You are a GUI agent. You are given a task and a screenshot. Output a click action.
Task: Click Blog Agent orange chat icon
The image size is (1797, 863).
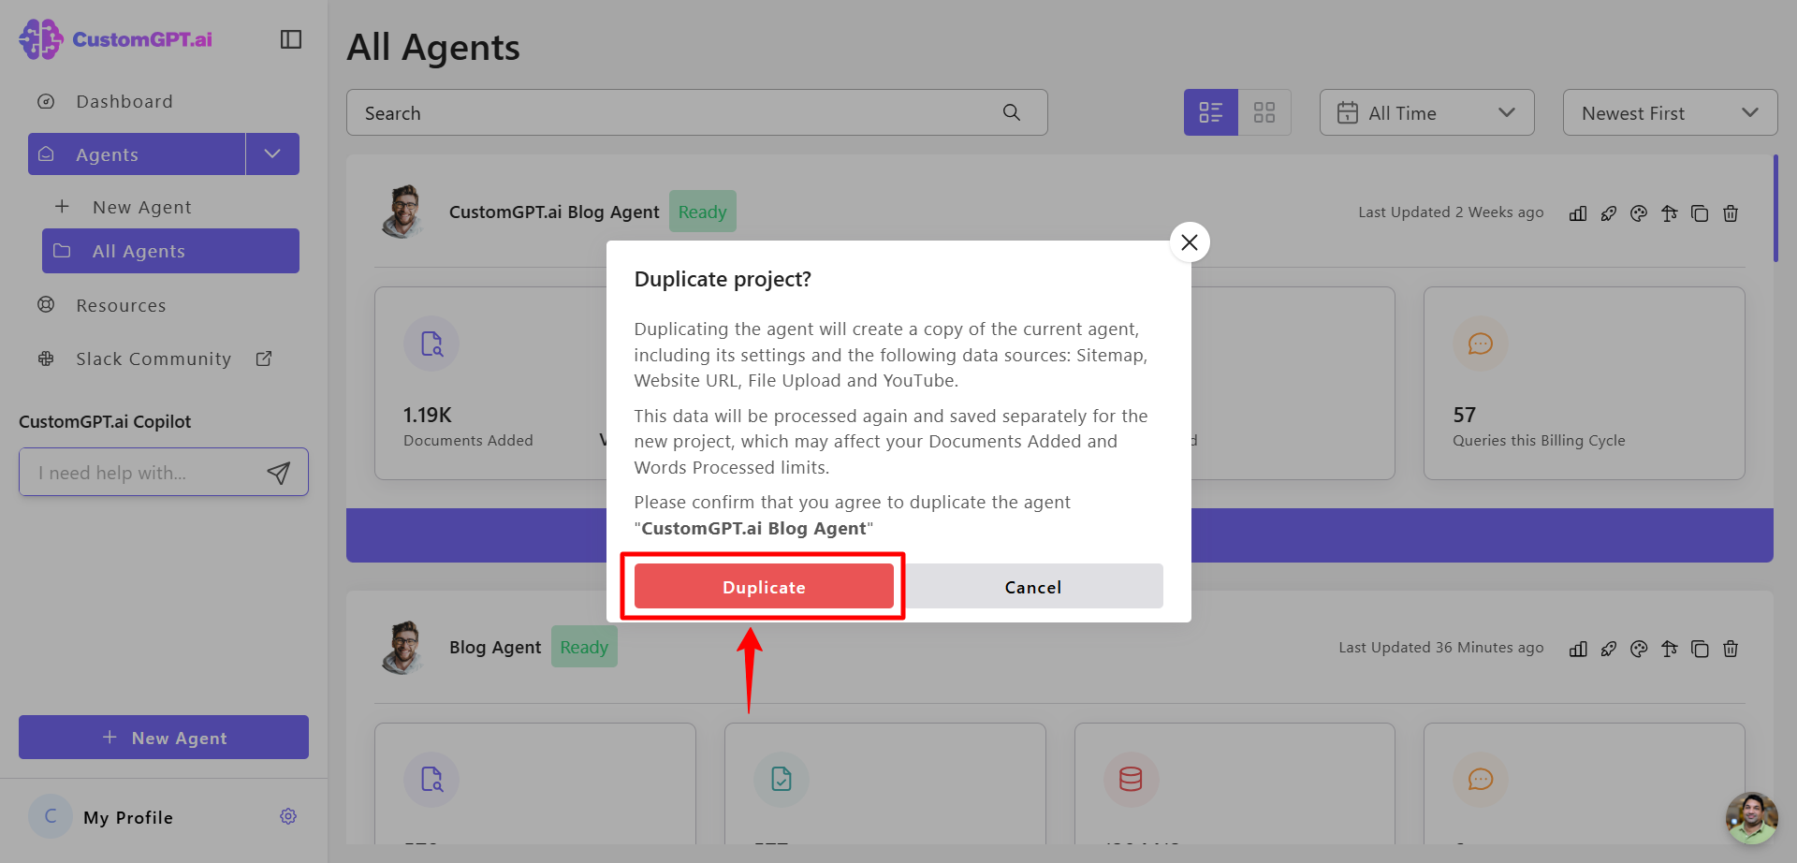click(1481, 779)
